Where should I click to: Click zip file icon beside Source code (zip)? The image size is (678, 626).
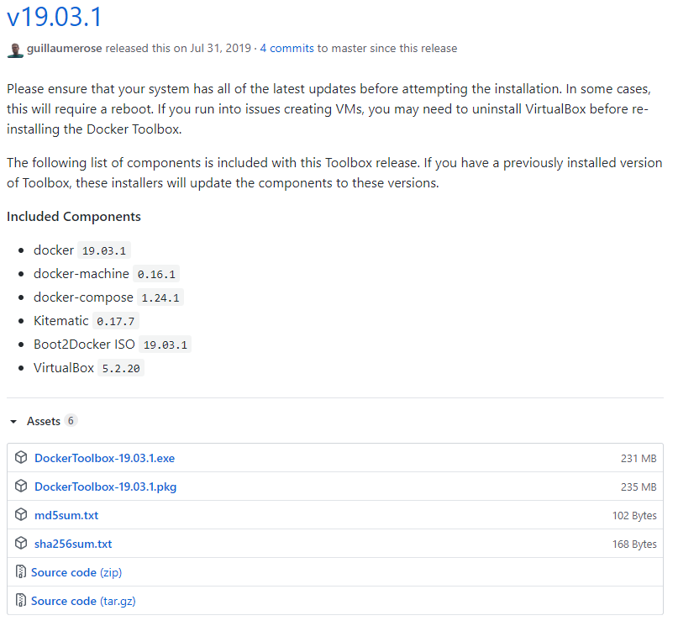(x=21, y=572)
